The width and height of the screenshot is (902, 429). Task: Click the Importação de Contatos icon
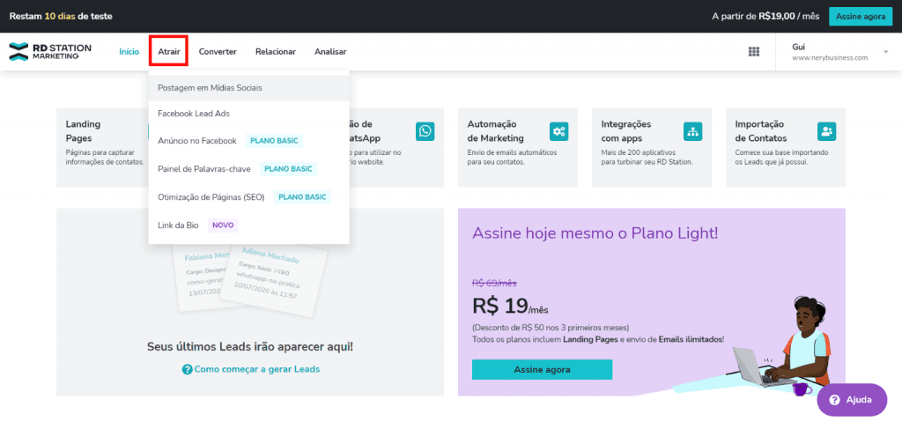(x=826, y=131)
